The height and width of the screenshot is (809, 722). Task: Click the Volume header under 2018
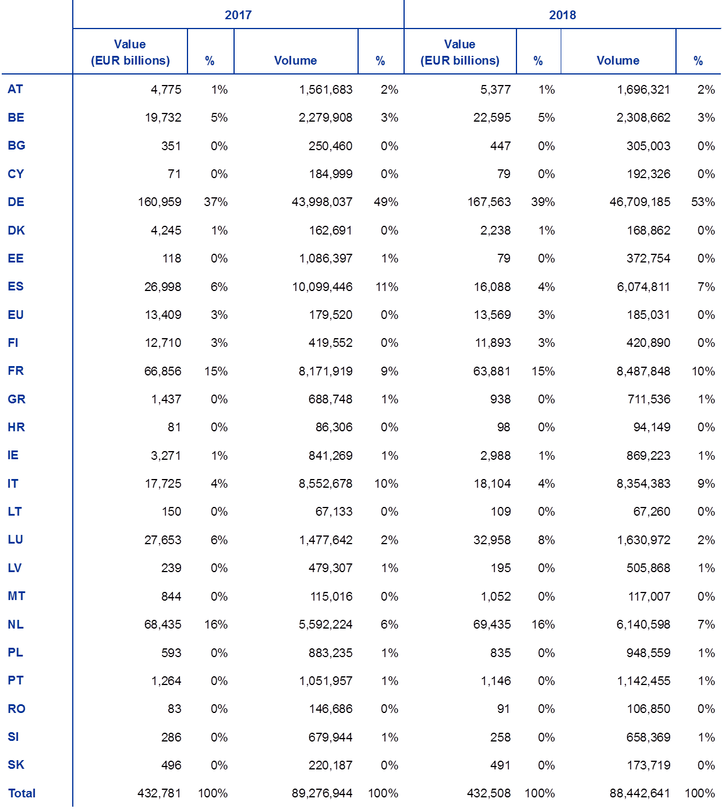pyautogui.click(x=618, y=61)
